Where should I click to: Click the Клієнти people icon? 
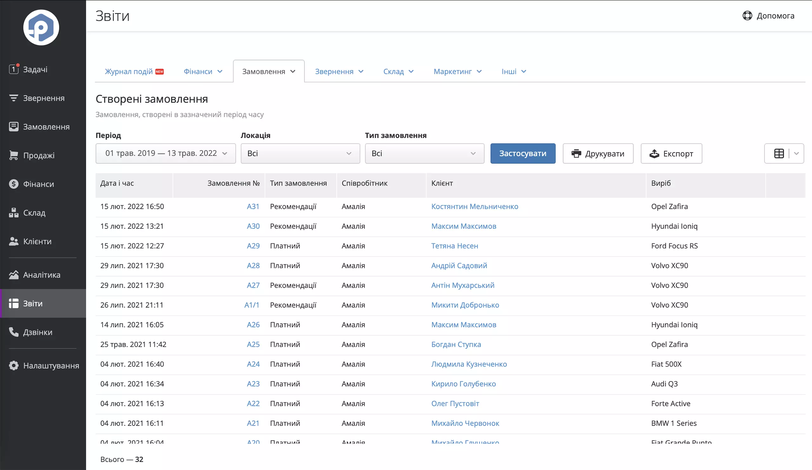[14, 241]
